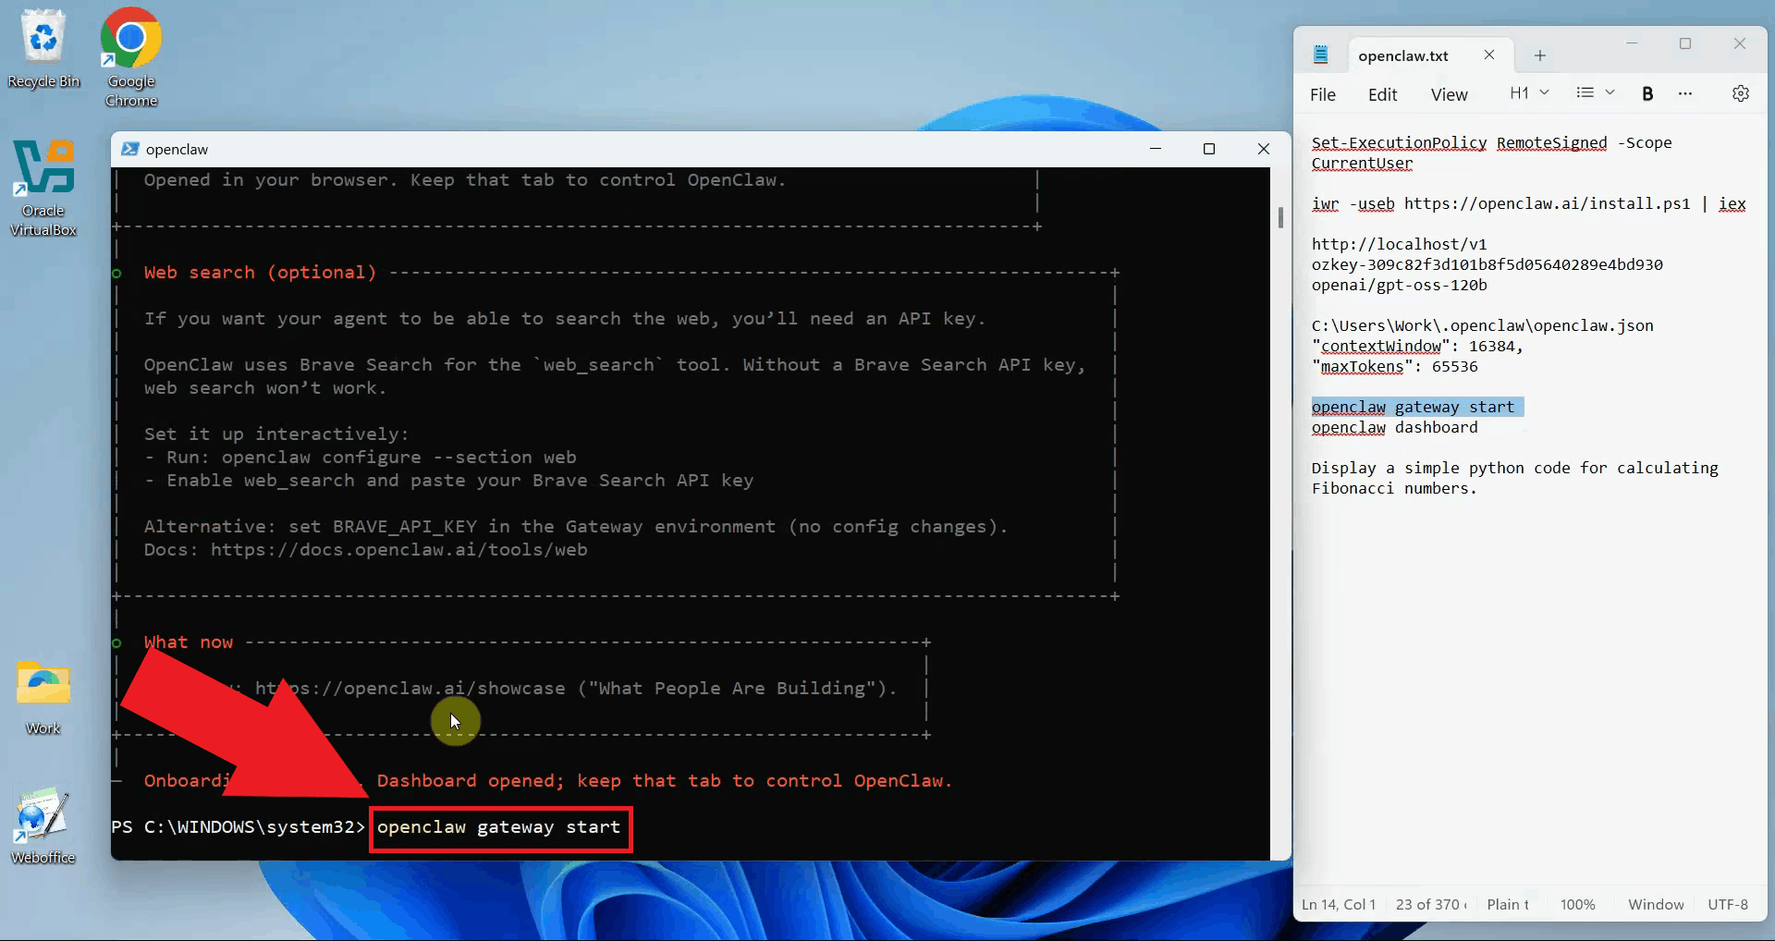Screen dimensions: 1775x941
Task: Toggle bold text formatting
Action: 1647,92
